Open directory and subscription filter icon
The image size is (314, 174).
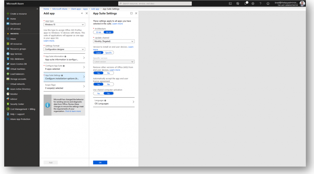click(238, 3)
